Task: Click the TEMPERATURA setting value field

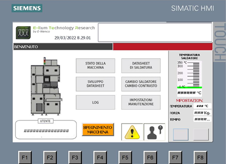Action: click(x=202, y=106)
